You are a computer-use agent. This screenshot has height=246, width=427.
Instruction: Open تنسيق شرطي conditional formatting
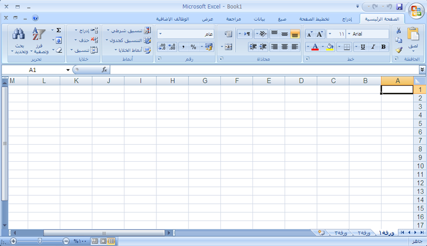(129, 30)
